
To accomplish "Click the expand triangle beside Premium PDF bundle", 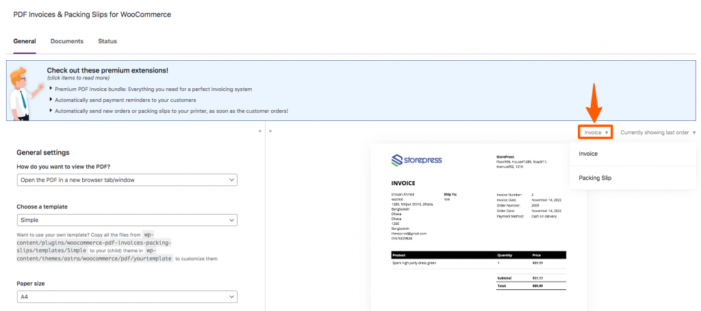I will [51, 89].
